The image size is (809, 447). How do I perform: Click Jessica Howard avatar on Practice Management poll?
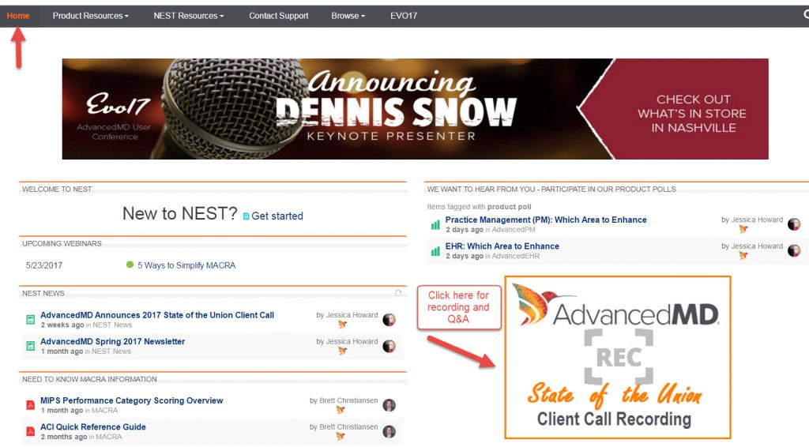click(794, 224)
